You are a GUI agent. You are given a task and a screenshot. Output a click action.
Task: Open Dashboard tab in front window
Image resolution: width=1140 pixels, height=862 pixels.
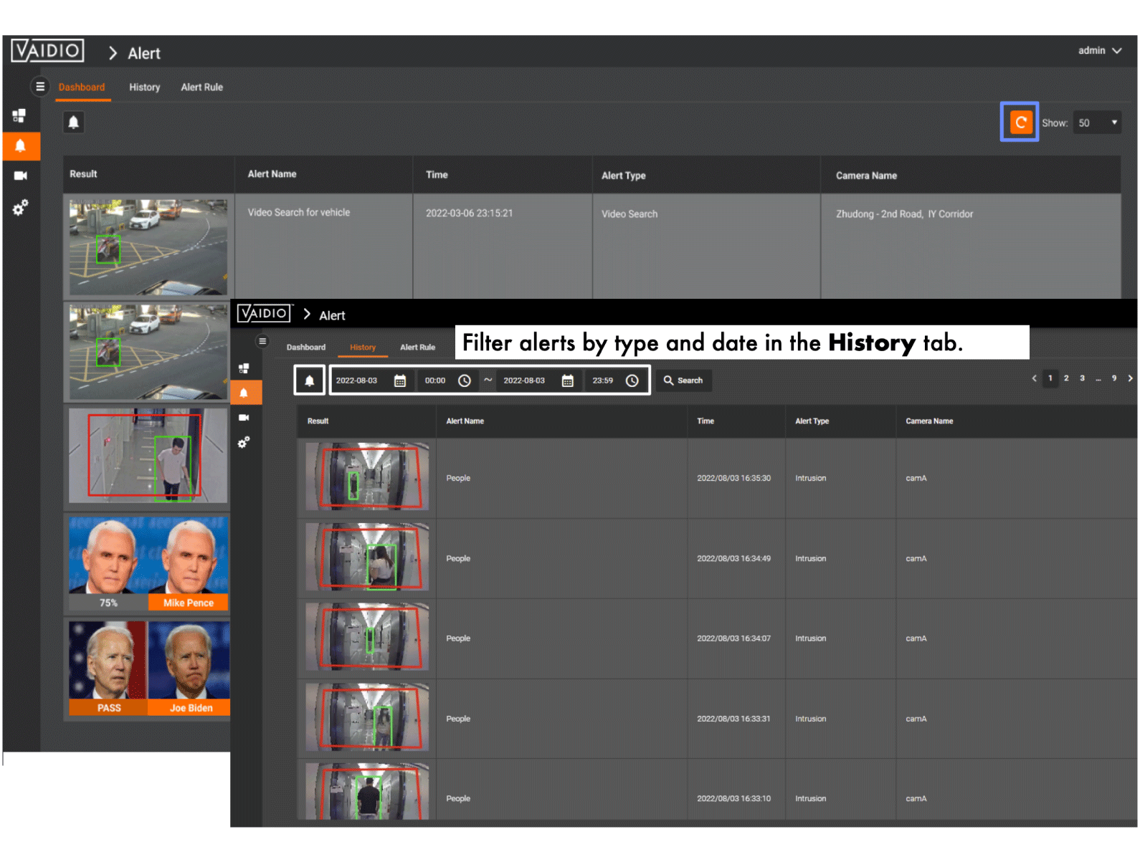[x=306, y=348]
